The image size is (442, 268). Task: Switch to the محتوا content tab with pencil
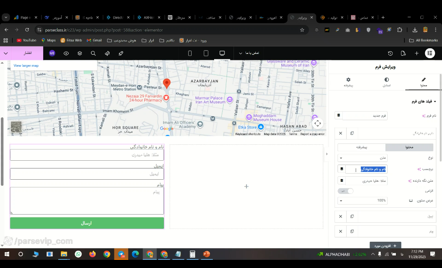(423, 82)
